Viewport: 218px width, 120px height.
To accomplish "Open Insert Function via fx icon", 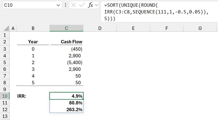I will click(x=90, y=5).
